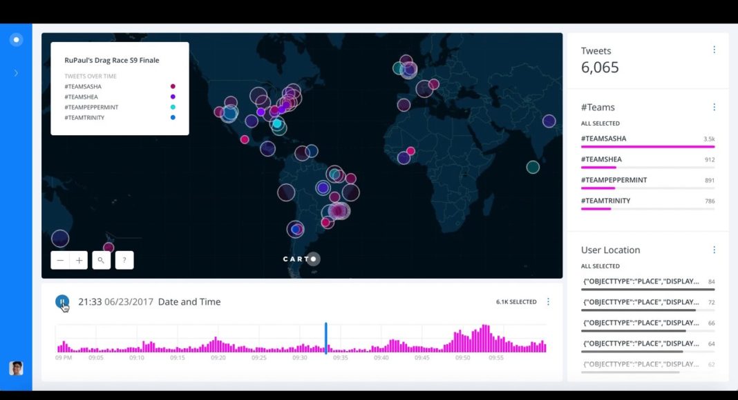738x400 pixels.
Task: Filter by #TEAMTRINITY in the #Teams widget
Action: 647,203
